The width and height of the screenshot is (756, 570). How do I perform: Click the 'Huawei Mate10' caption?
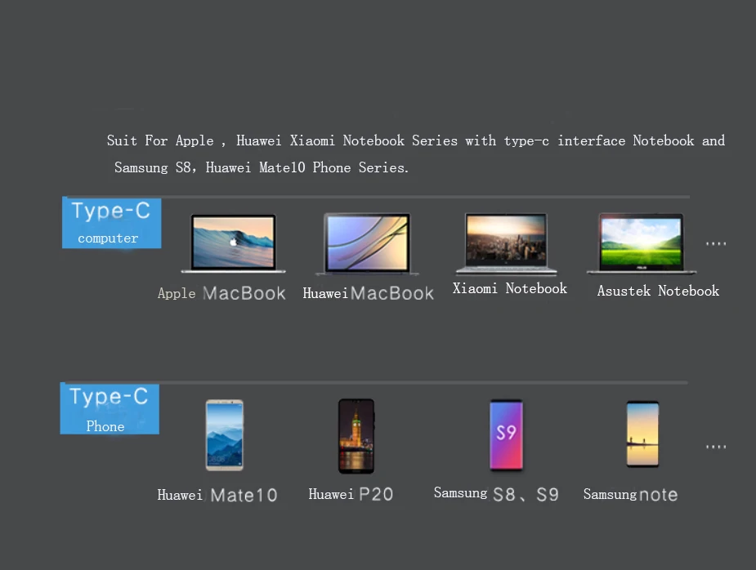click(x=217, y=495)
